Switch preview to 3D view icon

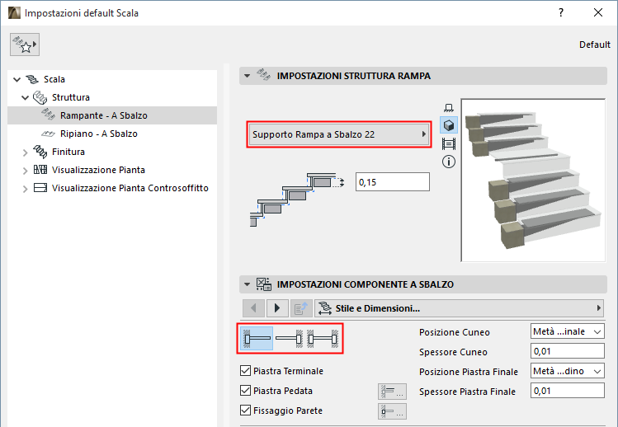(x=449, y=125)
